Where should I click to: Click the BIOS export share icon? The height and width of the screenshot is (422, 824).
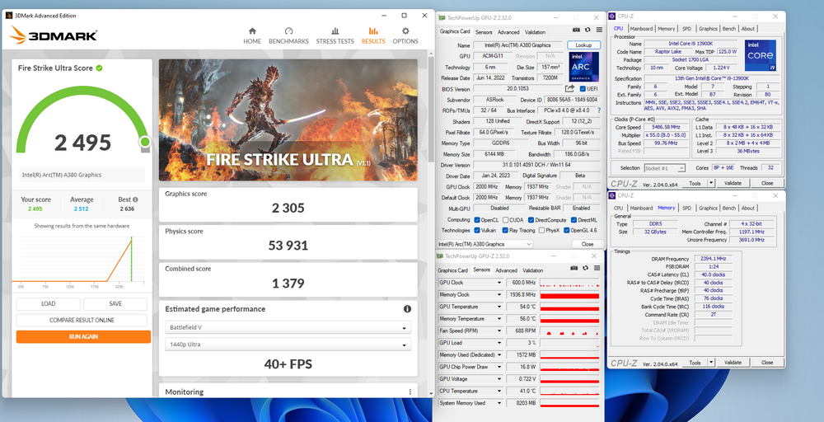[569, 88]
